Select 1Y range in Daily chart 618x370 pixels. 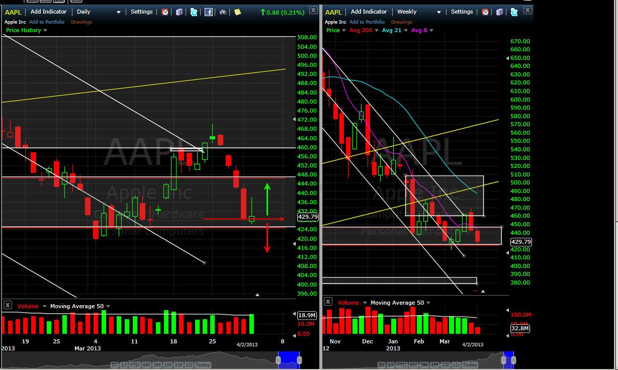pyautogui.click(x=124, y=364)
